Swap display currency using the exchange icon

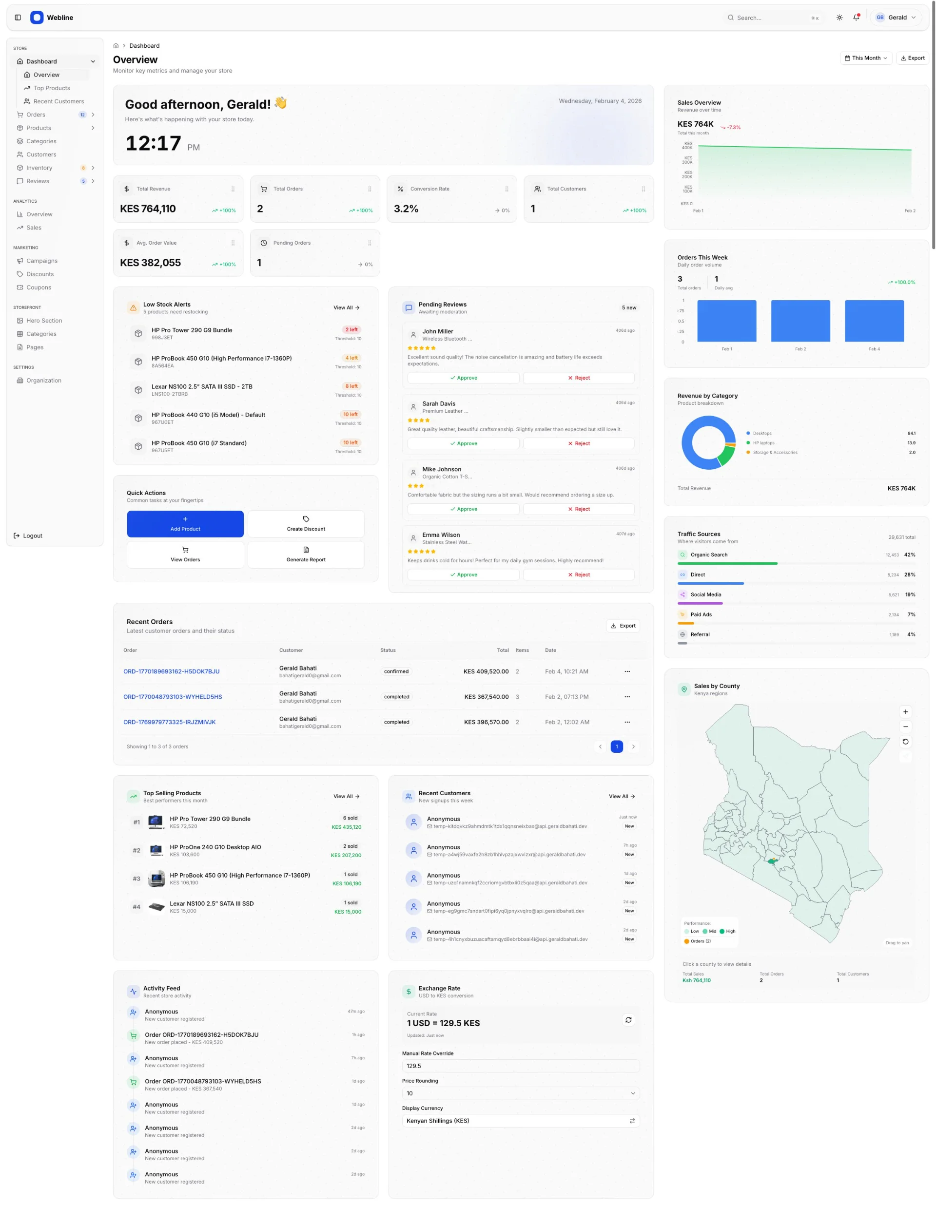click(632, 1121)
